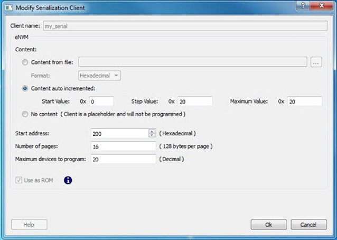Decrease the Start address with down arrow
Image resolution: width=337 pixels, height=240 pixels.
click(x=152, y=135)
